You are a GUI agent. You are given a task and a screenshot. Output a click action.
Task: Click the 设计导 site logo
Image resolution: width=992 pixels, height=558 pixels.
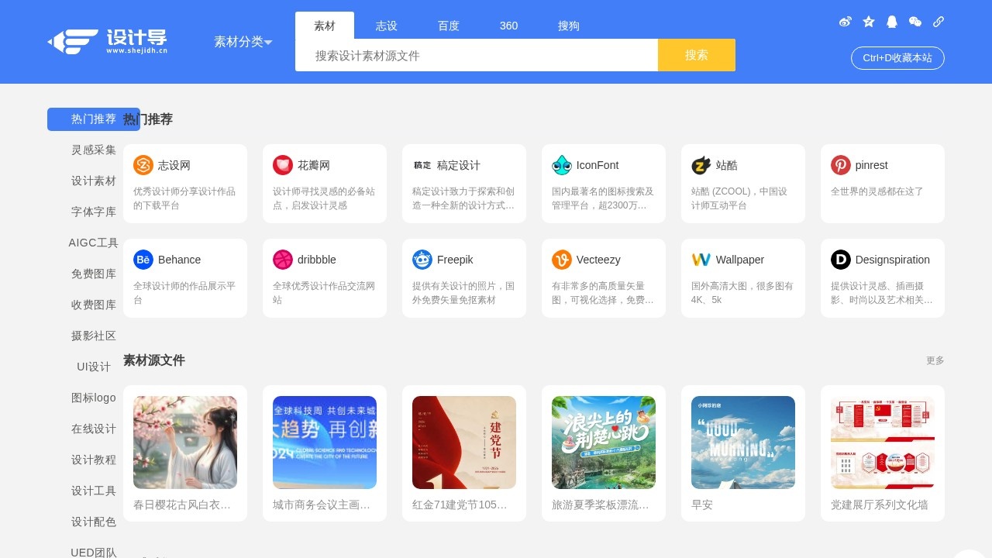tap(108, 42)
